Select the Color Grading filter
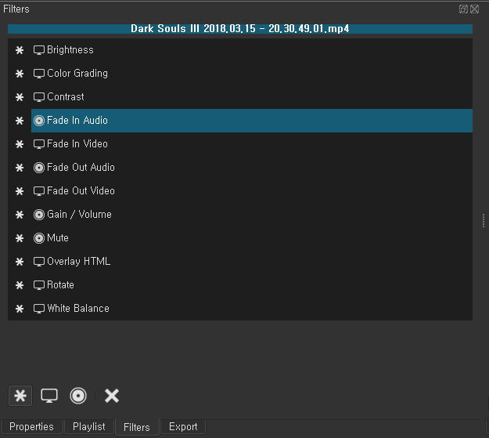 [252, 74]
